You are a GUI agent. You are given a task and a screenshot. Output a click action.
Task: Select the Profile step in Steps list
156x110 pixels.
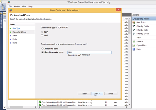click(x=15, y=39)
